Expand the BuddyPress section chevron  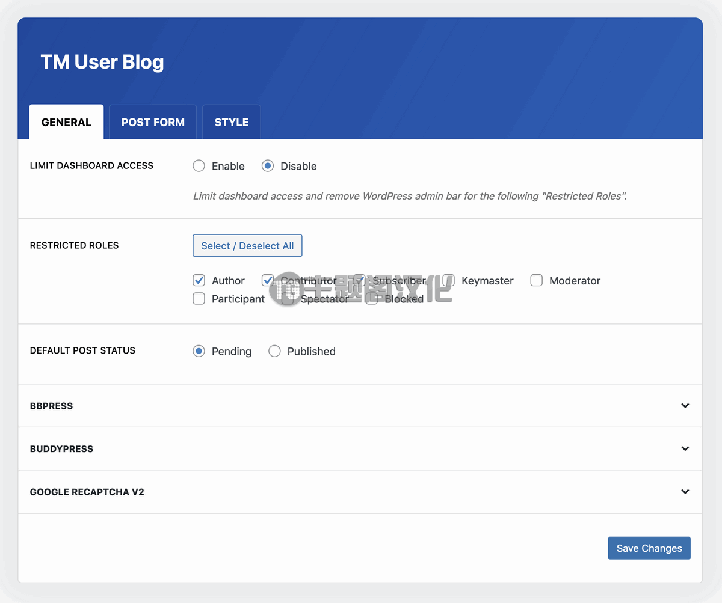tap(685, 448)
